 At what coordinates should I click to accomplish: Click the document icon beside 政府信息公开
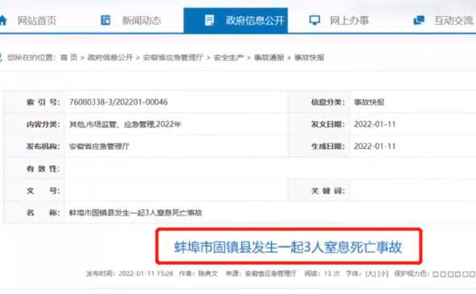209,20
